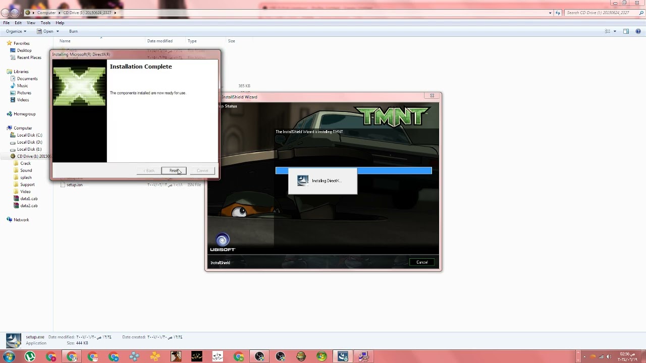The height and width of the screenshot is (363, 646).
Task: Open the Pictures library
Action: click(24, 93)
